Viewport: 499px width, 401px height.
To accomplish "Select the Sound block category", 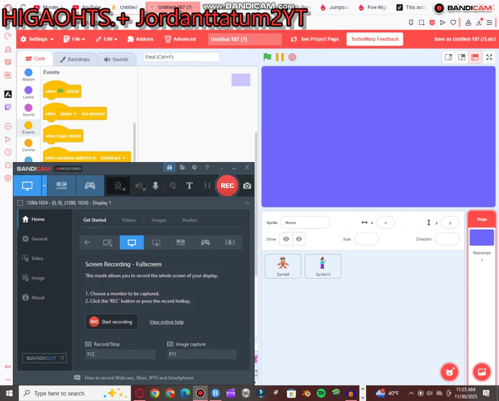I will 28,110.
